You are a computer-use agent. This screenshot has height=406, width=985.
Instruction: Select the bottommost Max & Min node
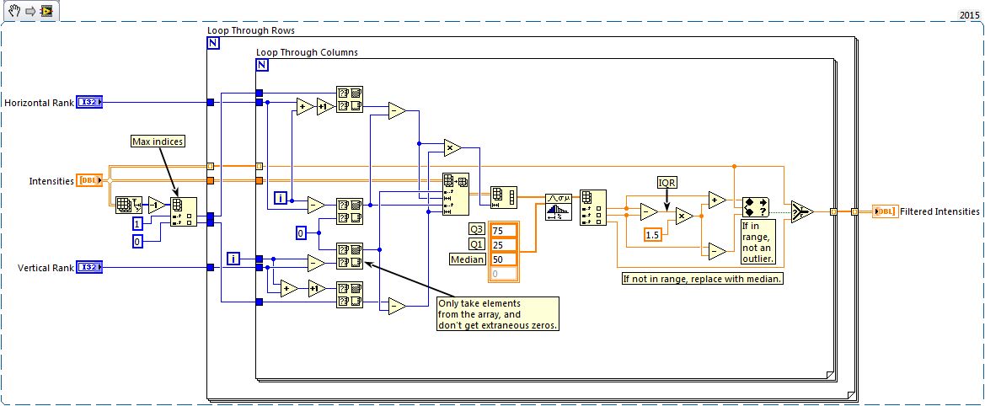click(x=350, y=295)
